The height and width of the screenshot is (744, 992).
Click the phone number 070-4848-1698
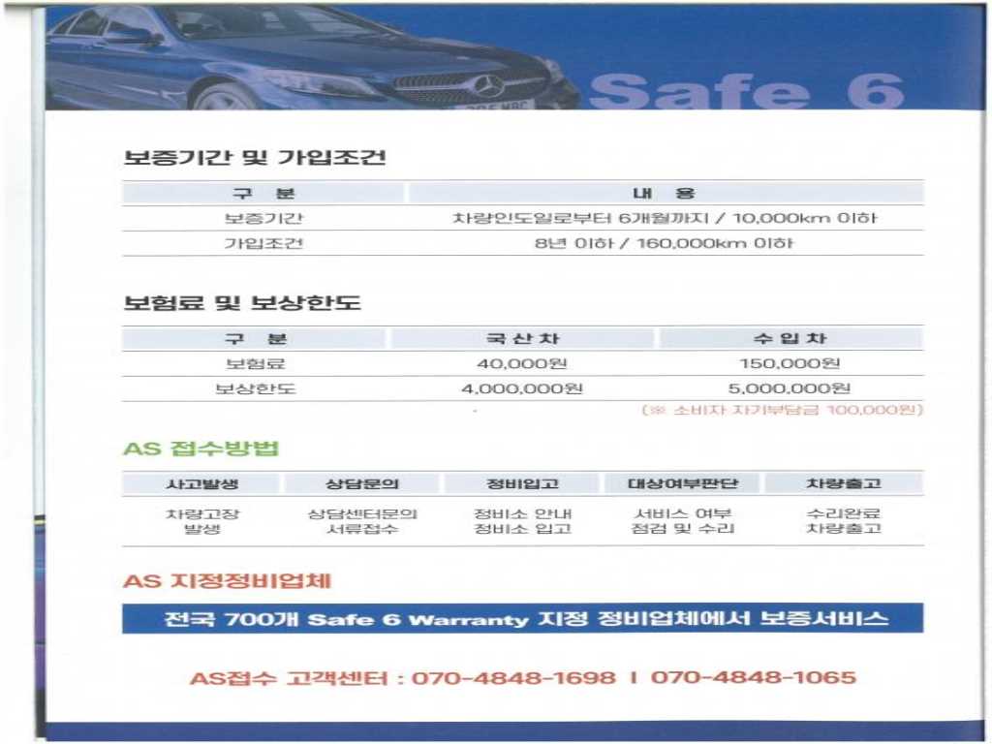point(513,677)
